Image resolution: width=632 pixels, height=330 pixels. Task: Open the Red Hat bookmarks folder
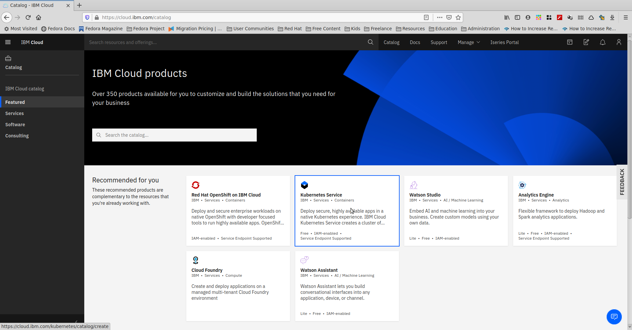pyautogui.click(x=290, y=29)
